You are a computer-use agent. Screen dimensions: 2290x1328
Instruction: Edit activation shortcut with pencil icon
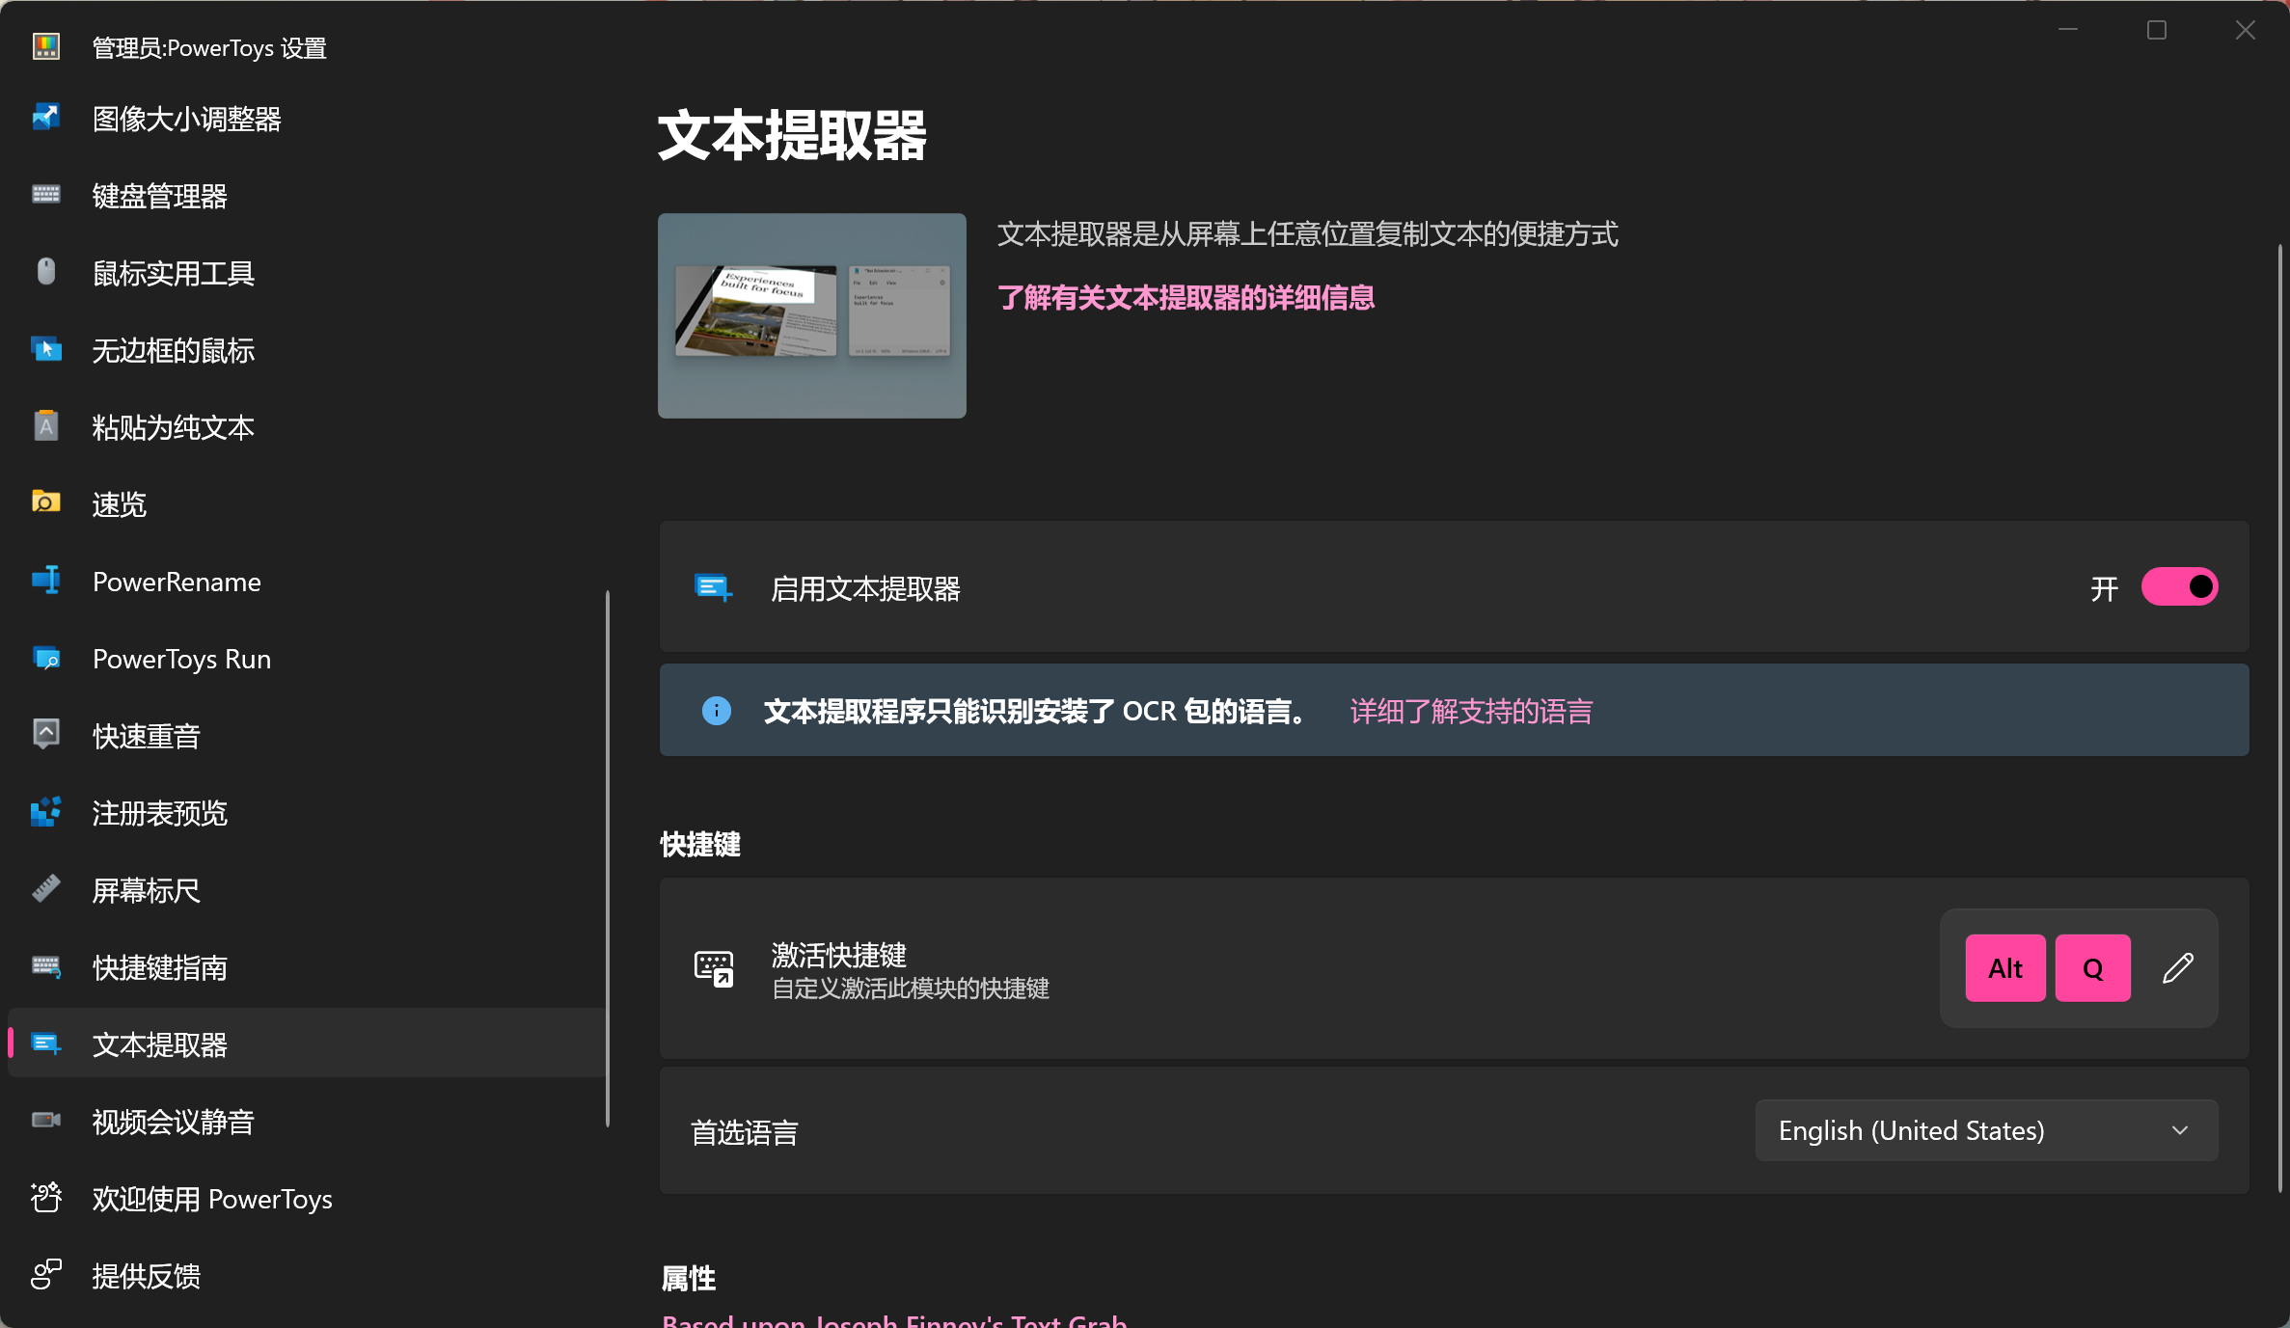click(2177, 968)
